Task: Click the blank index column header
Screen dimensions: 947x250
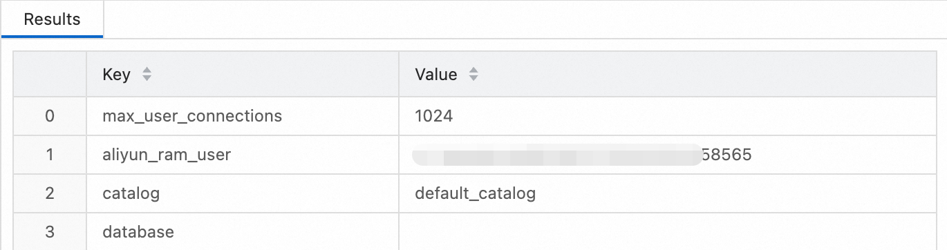Action: point(50,75)
